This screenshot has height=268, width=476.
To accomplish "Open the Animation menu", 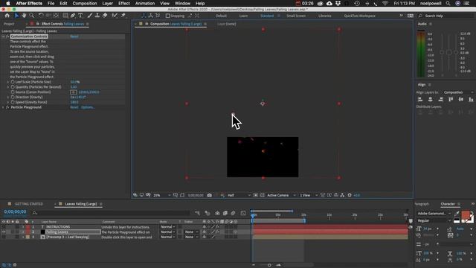I will click(x=145, y=3).
